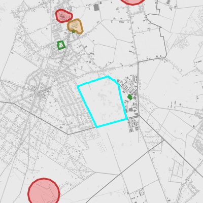Select the dark road crossing in southeast
Screen dimensions: 203x203
[x=164, y=140]
